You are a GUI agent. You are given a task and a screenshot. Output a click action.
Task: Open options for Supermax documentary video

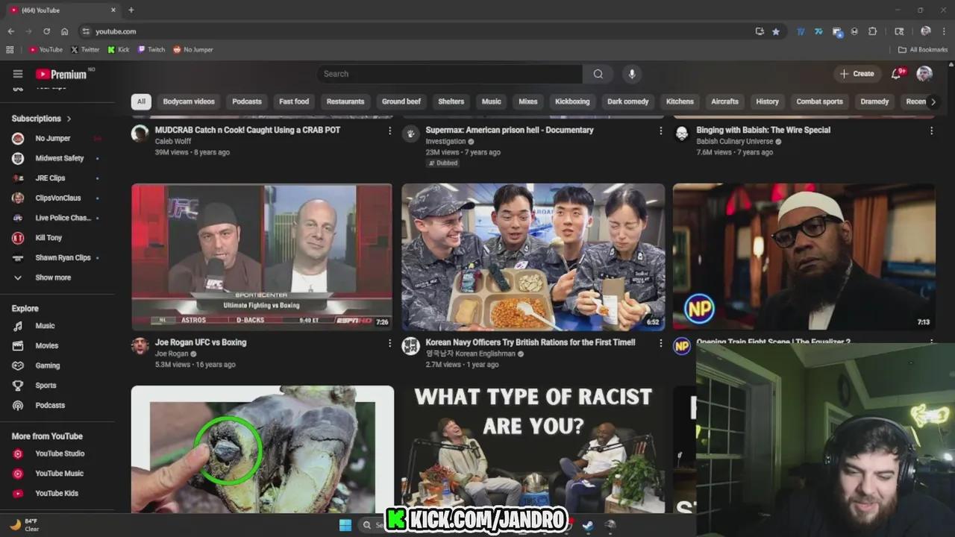point(660,131)
